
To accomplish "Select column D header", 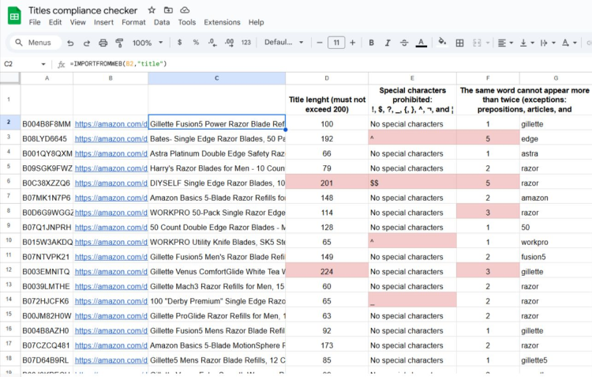I will click(327, 78).
